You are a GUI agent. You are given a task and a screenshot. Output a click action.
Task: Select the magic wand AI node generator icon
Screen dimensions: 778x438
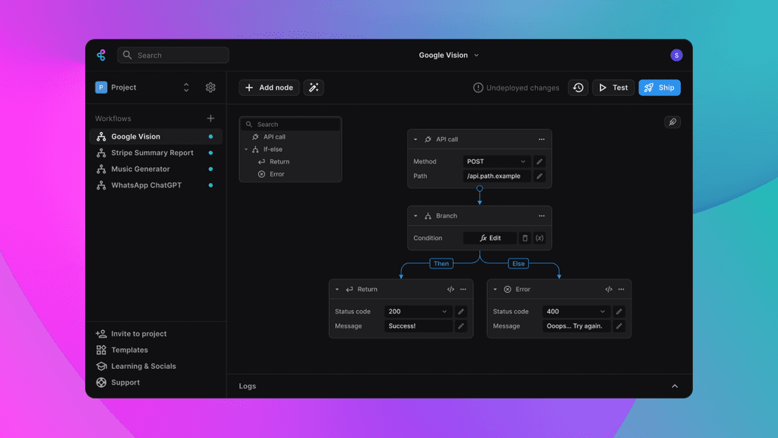point(314,87)
